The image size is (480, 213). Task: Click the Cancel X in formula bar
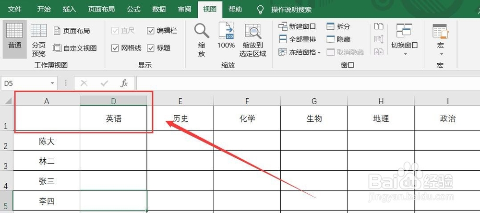(x=84, y=83)
